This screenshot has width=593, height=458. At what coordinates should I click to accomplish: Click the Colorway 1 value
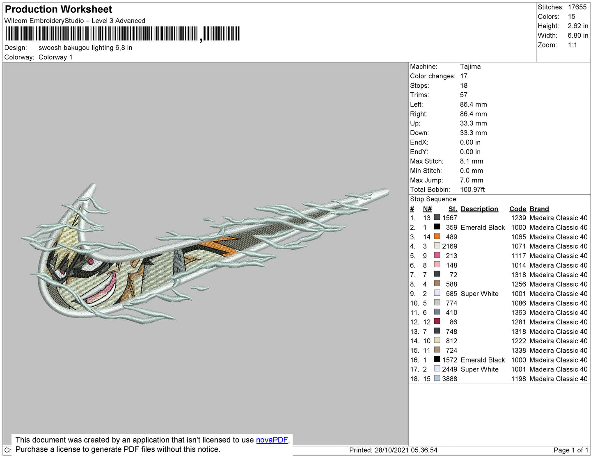[x=55, y=57]
